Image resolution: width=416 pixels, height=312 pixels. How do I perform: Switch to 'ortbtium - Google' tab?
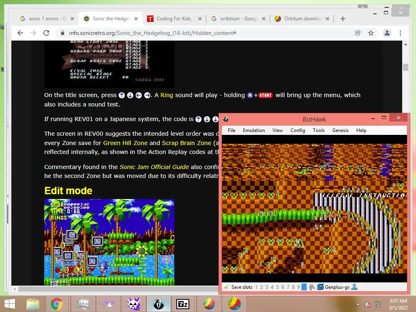(x=237, y=19)
